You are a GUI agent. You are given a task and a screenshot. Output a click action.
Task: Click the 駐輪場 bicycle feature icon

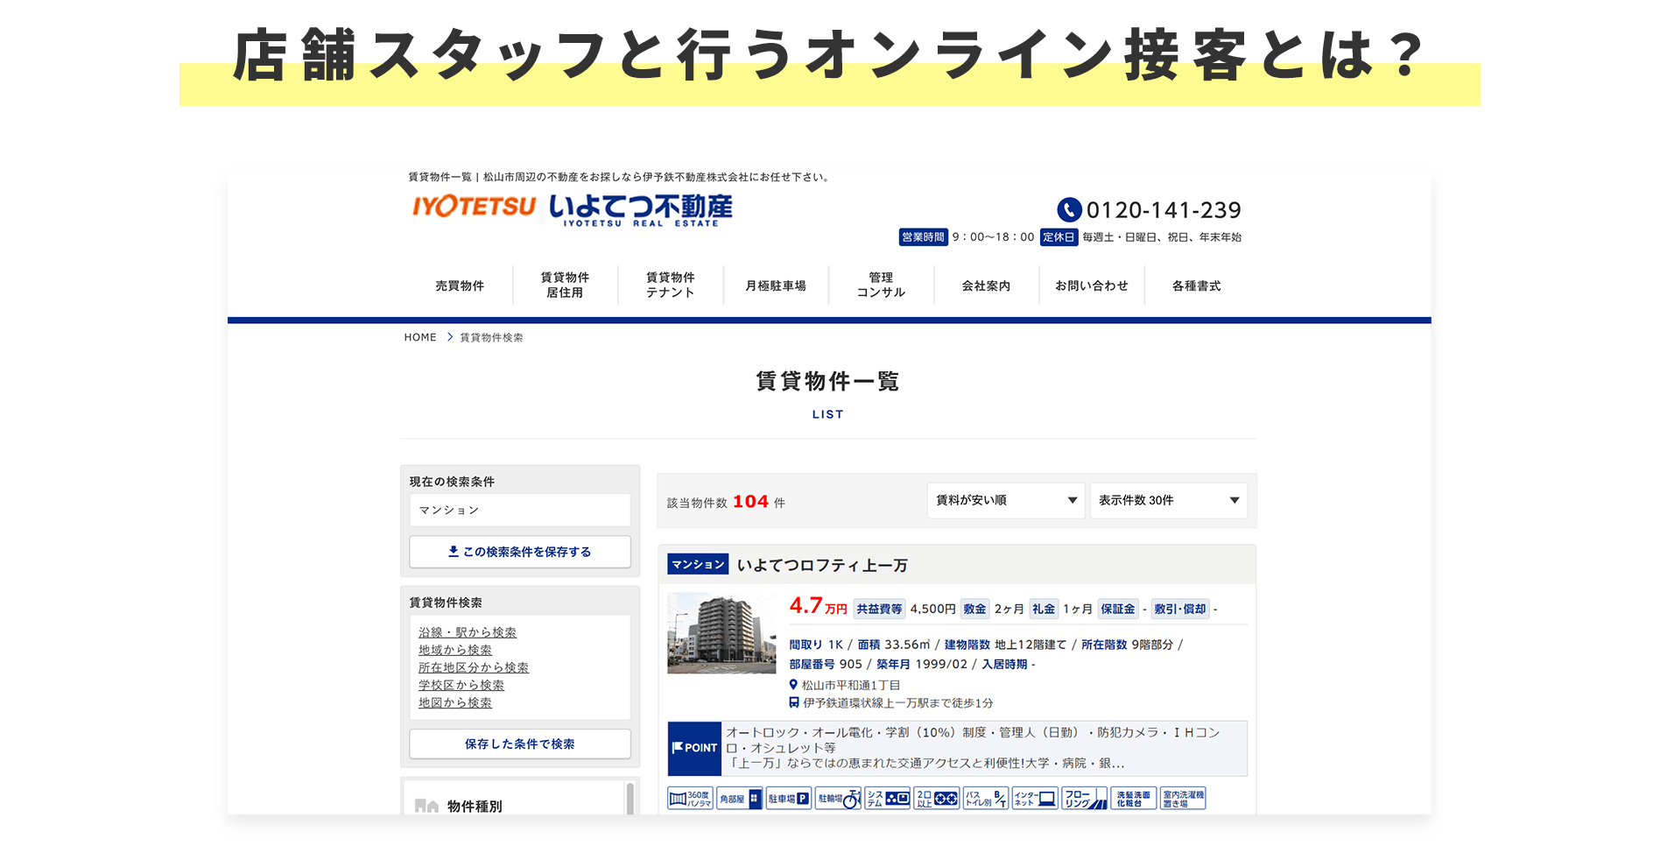[838, 799]
